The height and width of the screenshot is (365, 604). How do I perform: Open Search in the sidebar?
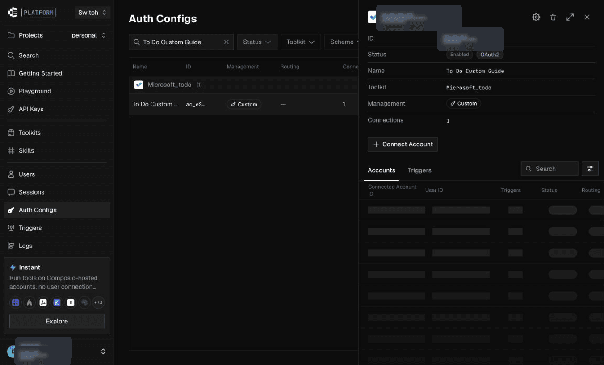coord(57,55)
